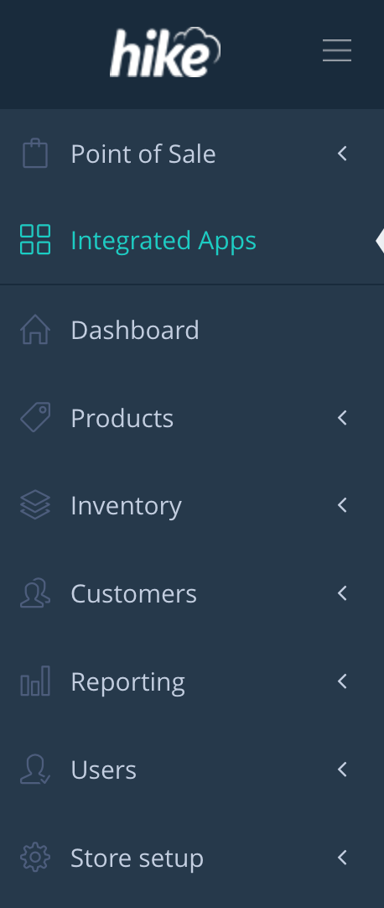Click the Inventory layers icon
384x908 pixels.
35,505
